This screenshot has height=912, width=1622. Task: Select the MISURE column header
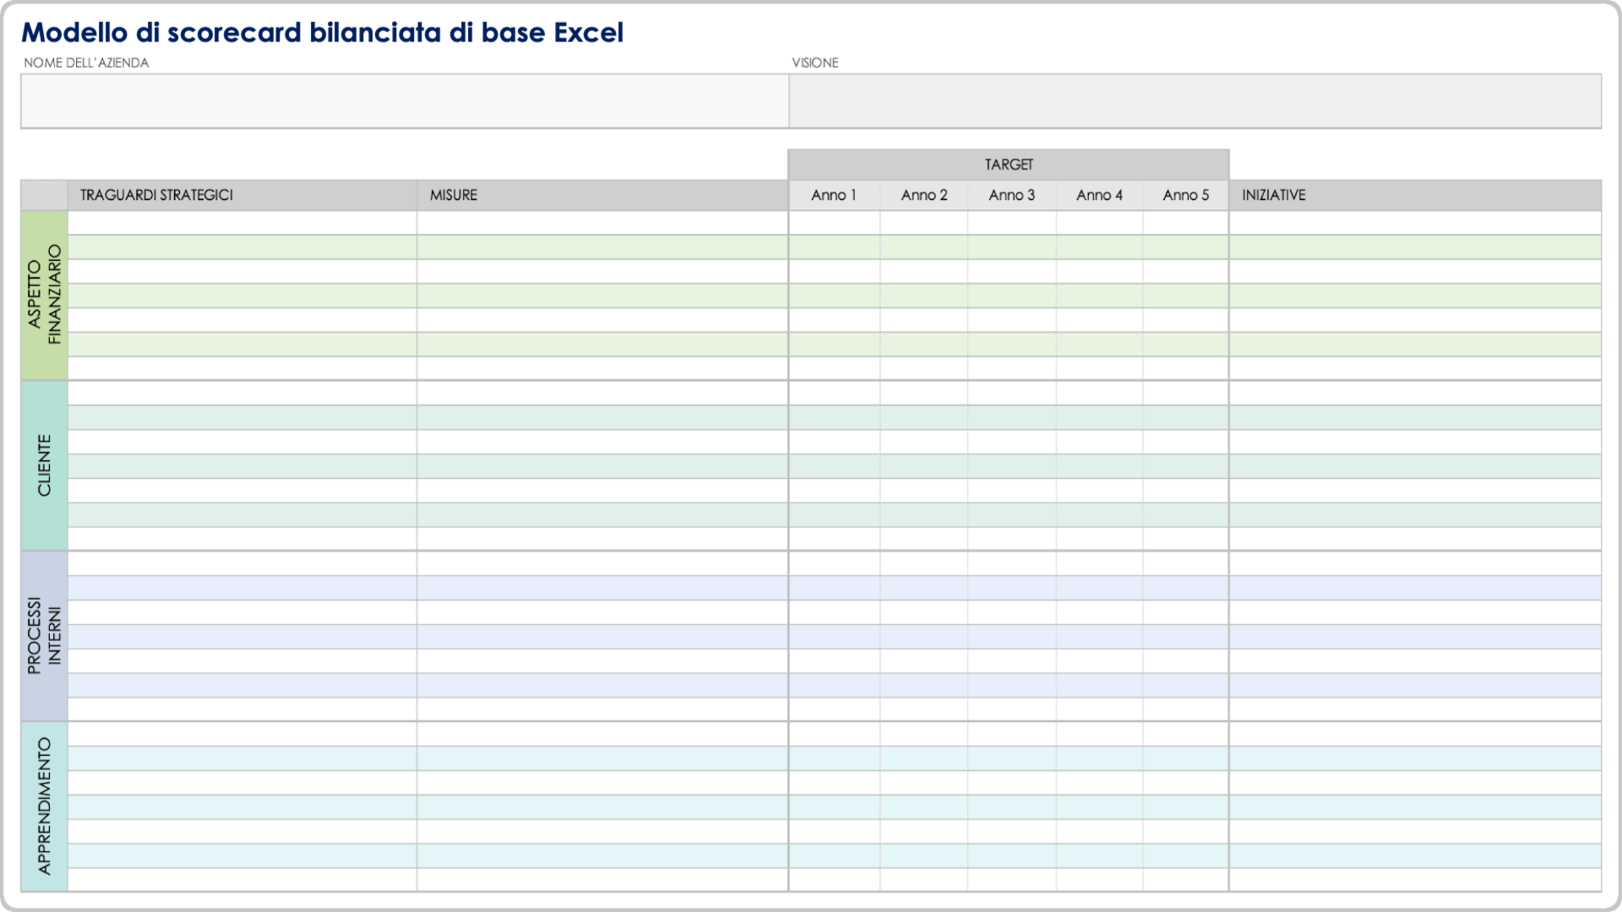tap(602, 195)
